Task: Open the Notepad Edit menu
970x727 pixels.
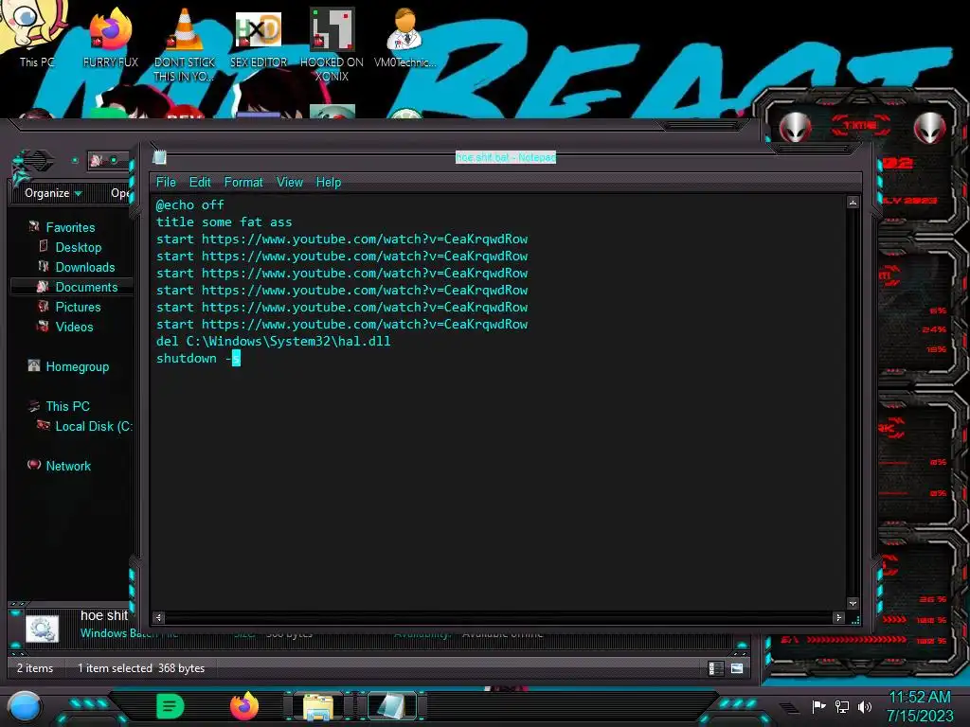Action: click(x=200, y=183)
